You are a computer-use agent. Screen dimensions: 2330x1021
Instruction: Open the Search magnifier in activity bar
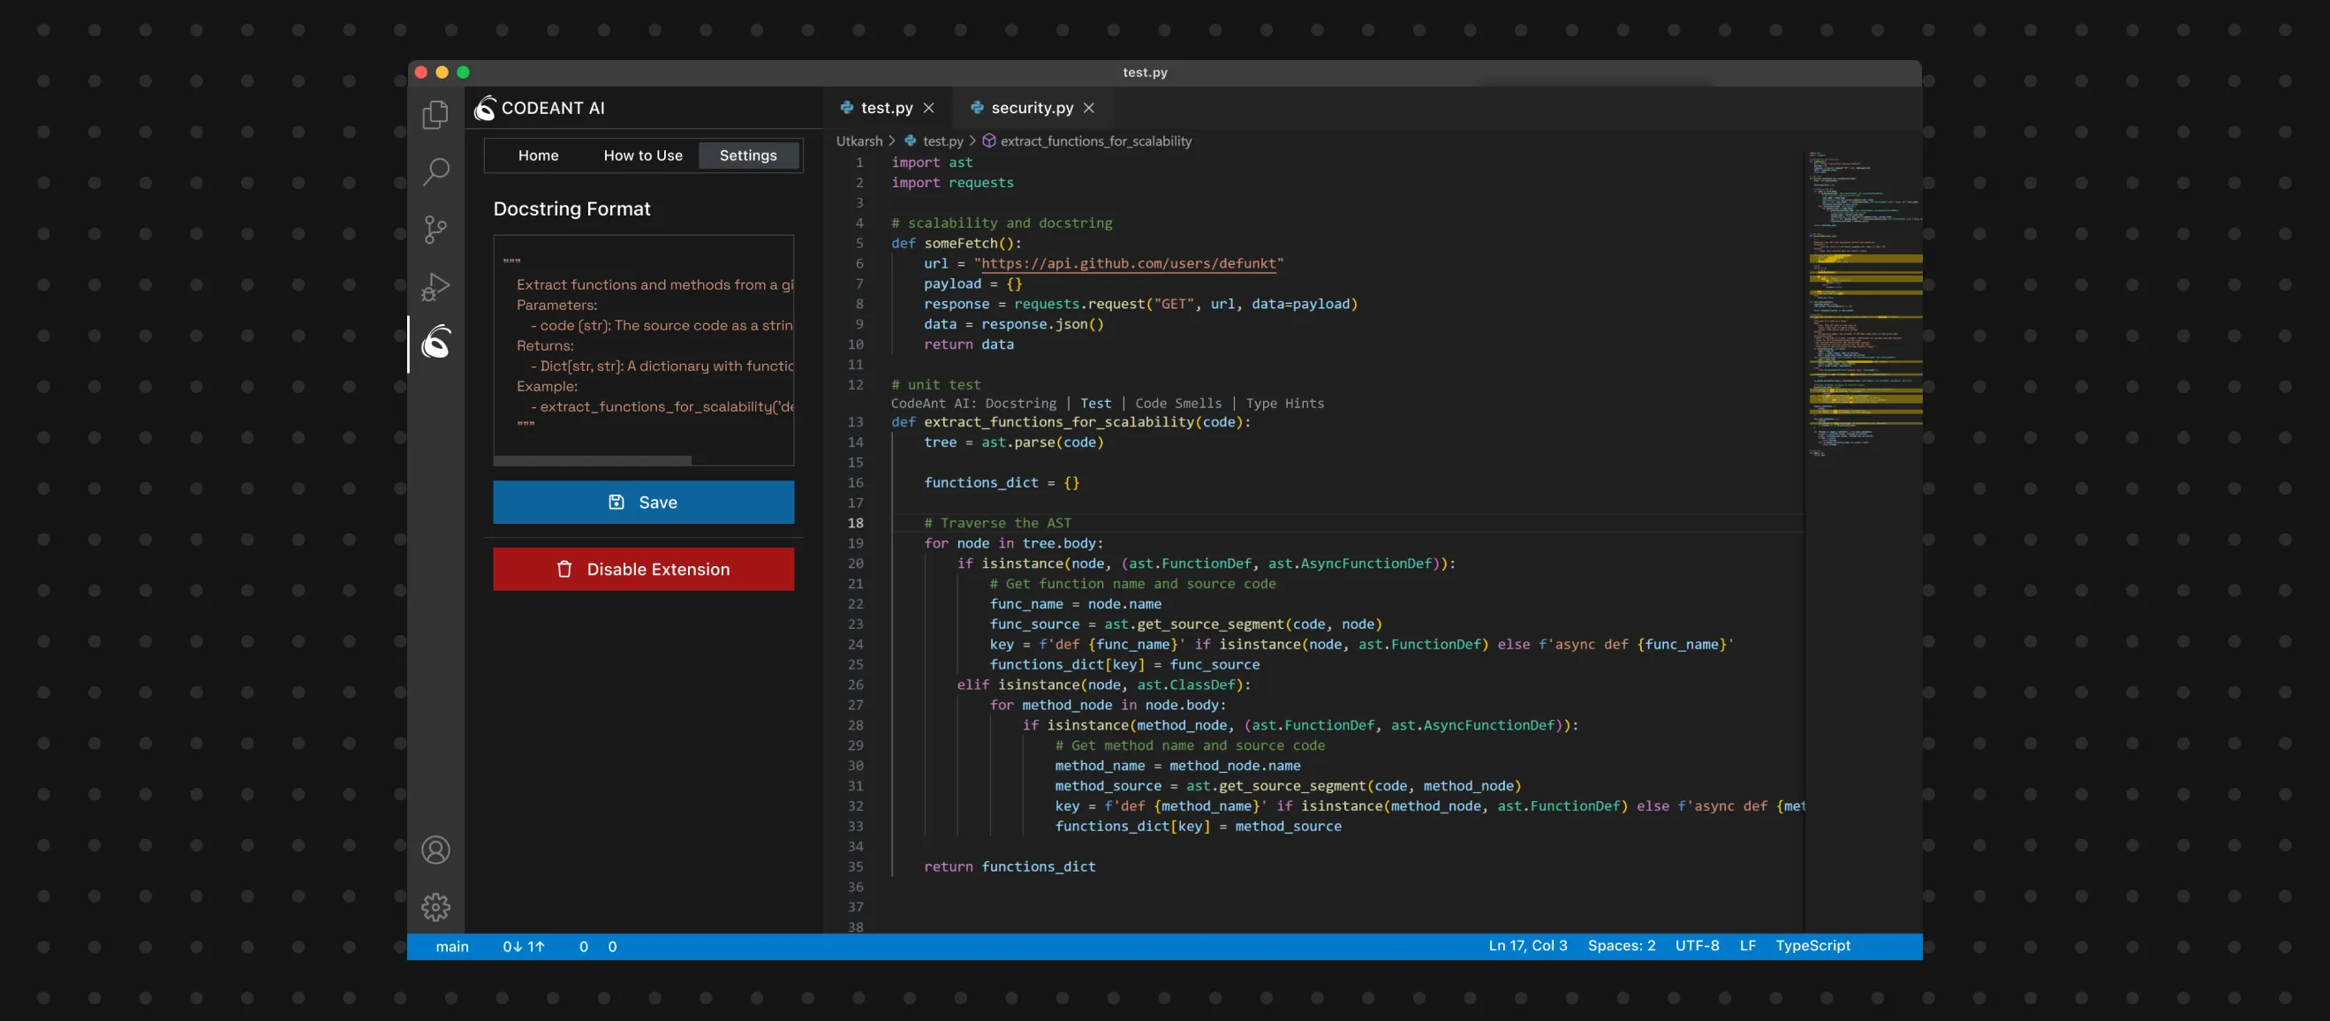pos(435,171)
